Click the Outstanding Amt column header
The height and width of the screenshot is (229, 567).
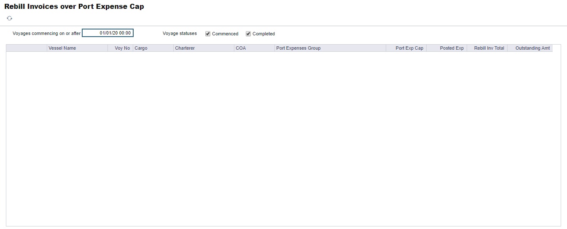(530, 48)
